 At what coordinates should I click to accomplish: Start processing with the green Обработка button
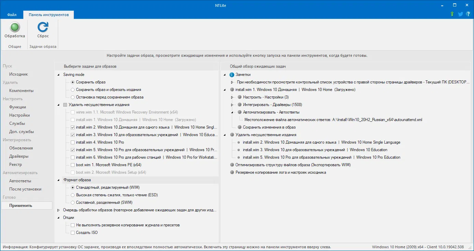point(15,30)
